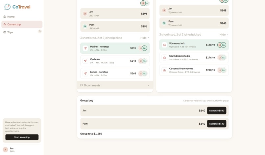Select the Coconut Grove rooms listing
The image size is (265, 155).
(194, 70)
